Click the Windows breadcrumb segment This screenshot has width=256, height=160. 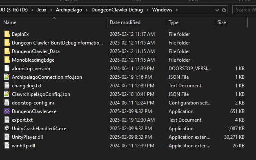coord(162,10)
